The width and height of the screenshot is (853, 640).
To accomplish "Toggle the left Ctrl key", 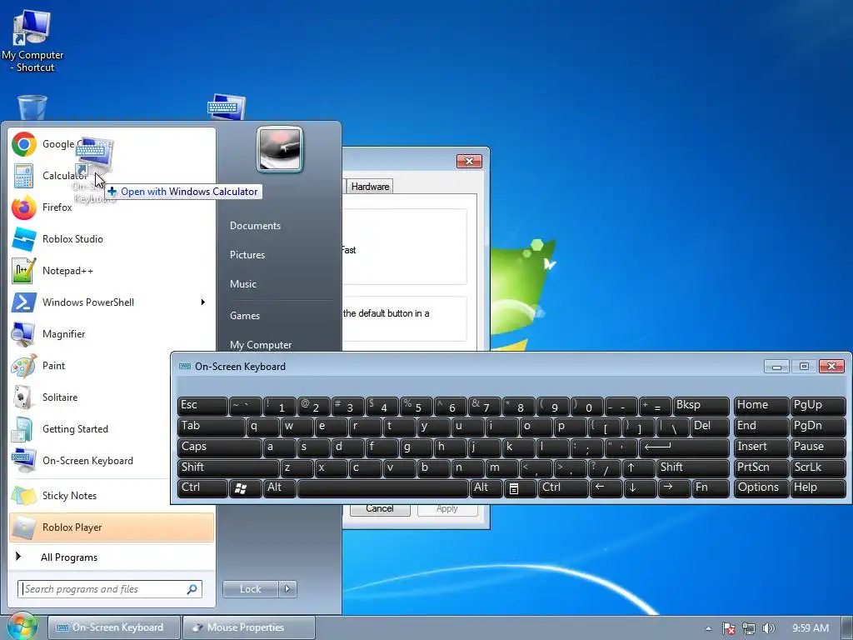I will 202,488.
